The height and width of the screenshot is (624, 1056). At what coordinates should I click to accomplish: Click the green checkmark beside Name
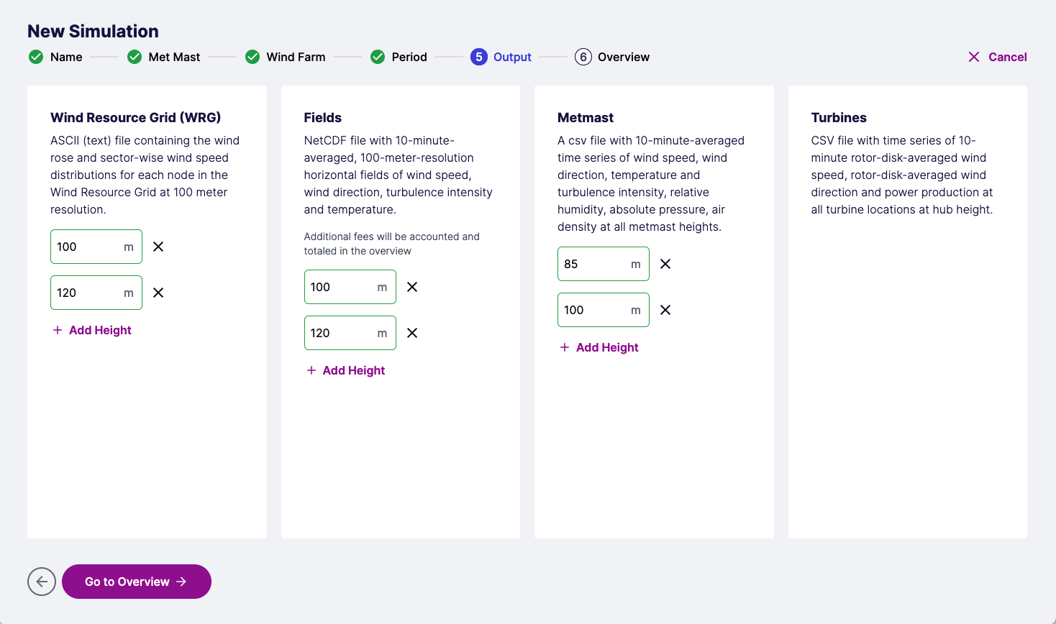click(x=36, y=57)
